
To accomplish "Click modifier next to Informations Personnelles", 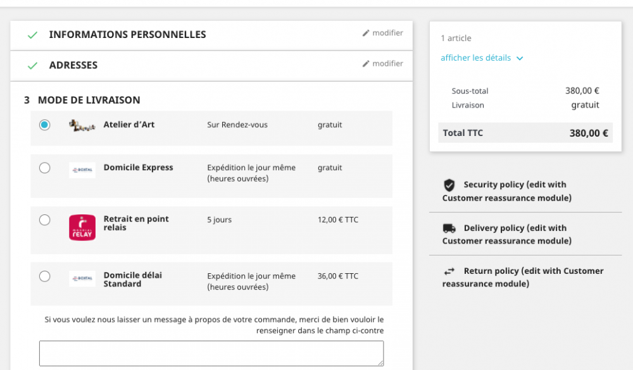I will click(383, 33).
